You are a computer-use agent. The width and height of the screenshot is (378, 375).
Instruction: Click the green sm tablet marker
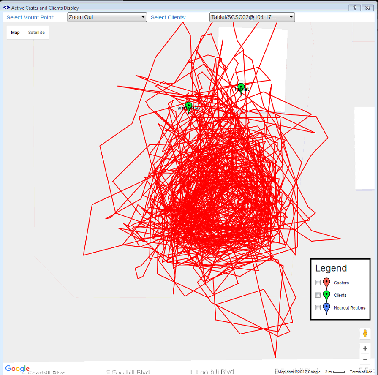pyautogui.click(x=188, y=106)
